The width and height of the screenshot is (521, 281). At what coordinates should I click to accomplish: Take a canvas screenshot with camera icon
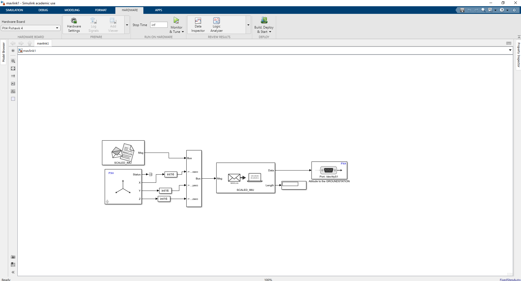(x=13, y=257)
